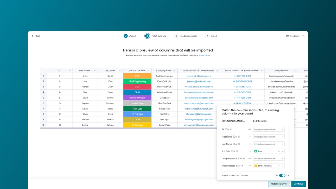Open jane.doe@codecraft.com email link

[x=199, y=82]
